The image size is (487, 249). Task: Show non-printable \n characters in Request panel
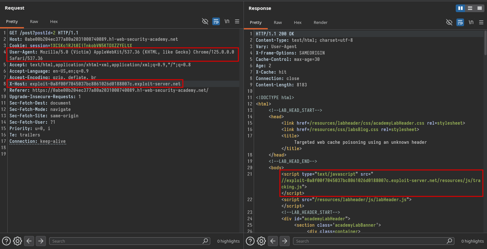227,21
